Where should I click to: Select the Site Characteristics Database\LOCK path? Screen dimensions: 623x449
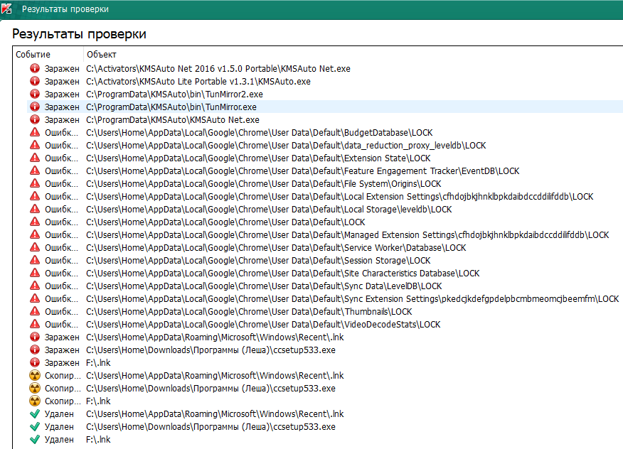pyautogui.click(x=282, y=274)
